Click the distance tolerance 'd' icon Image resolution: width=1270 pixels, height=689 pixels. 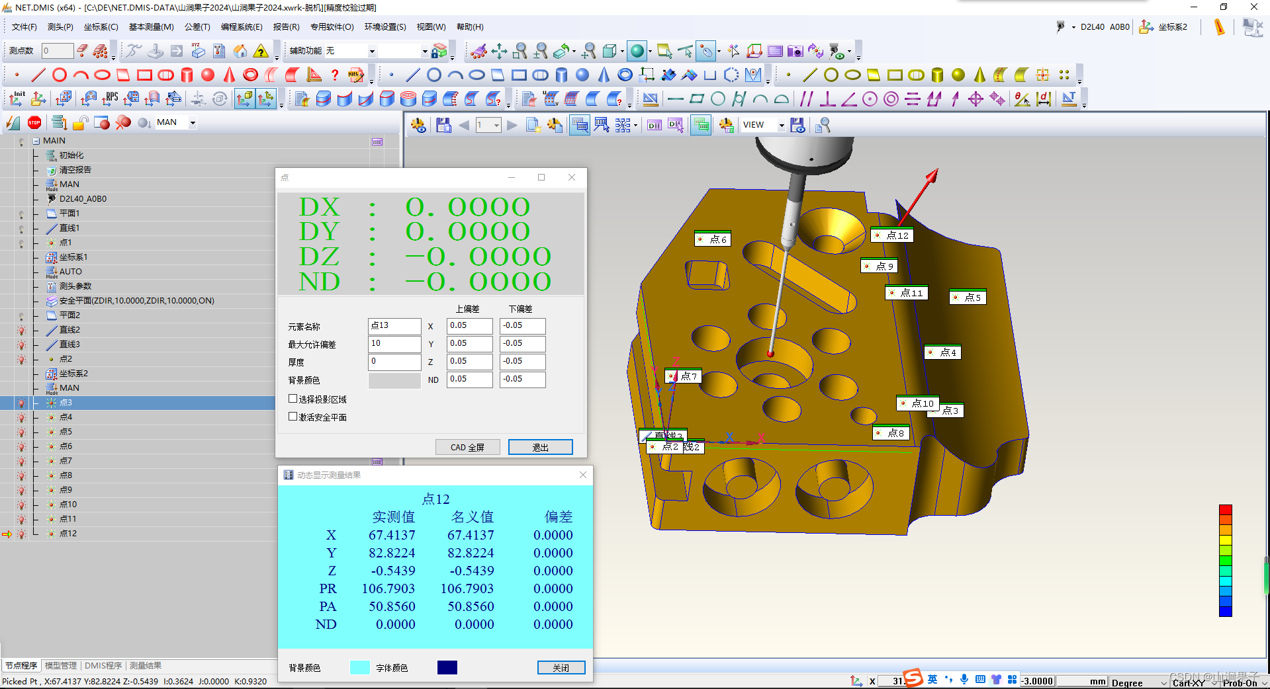tap(1044, 99)
